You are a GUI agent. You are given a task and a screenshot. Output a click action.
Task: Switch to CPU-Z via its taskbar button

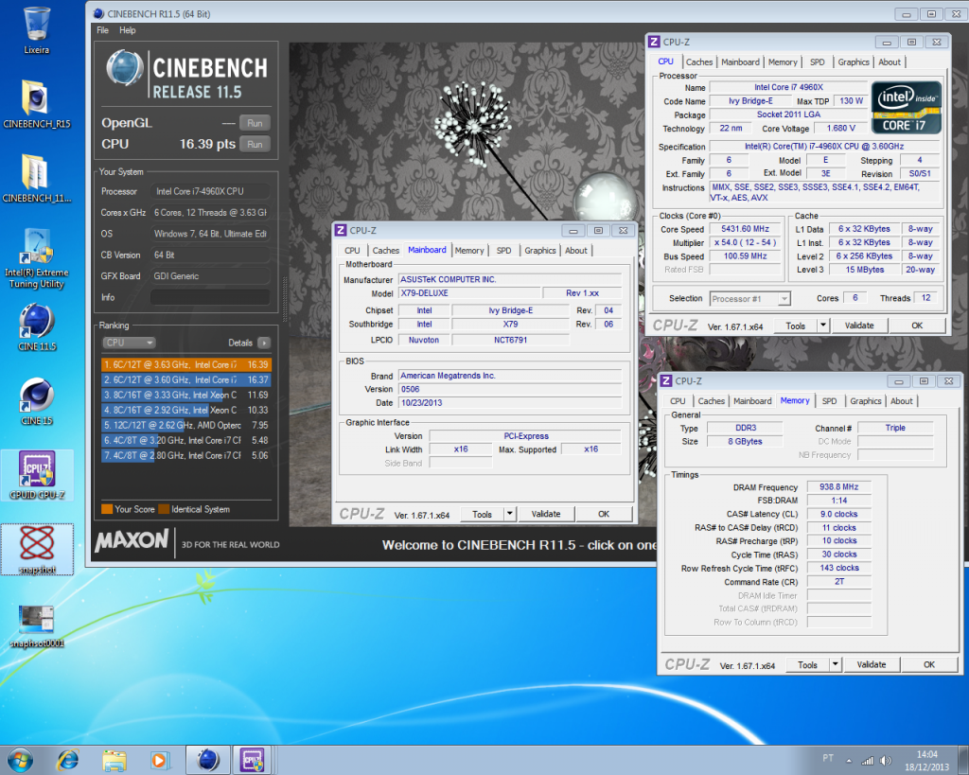(x=252, y=760)
